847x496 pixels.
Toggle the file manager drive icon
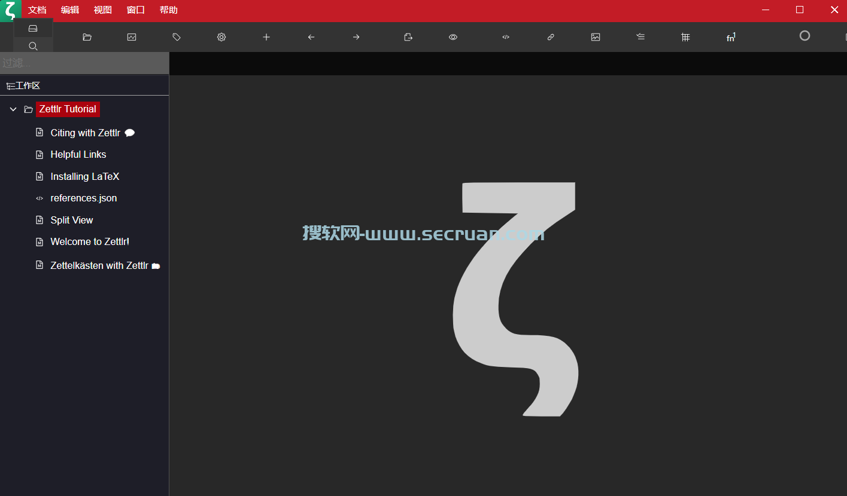(33, 28)
